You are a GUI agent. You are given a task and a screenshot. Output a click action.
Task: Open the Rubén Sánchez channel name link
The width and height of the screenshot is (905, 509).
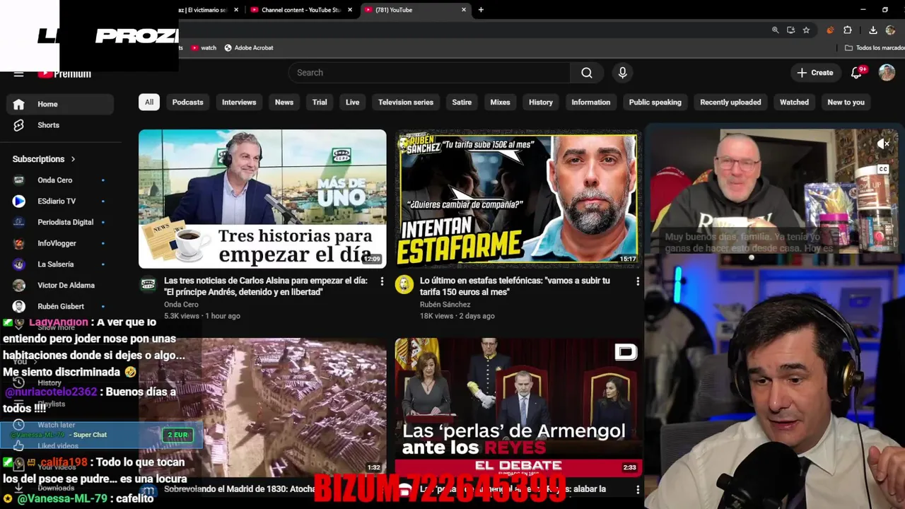point(445,305)
